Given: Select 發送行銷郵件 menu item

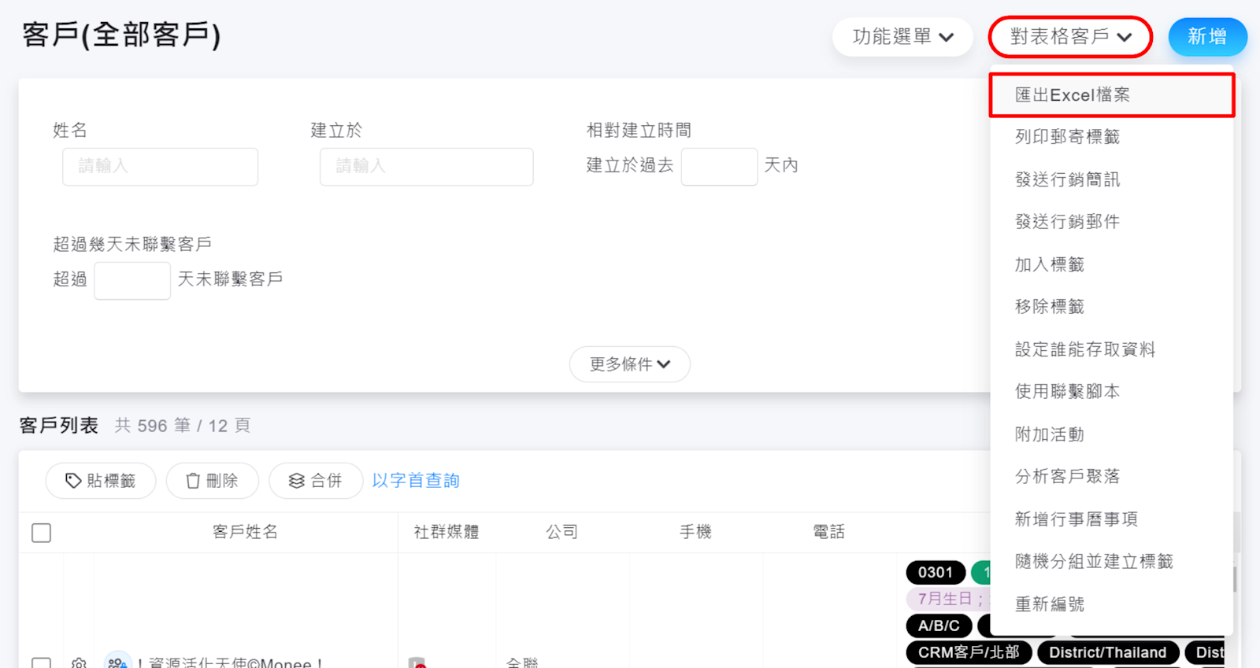Looking at the screenshot, I should tap(1112, 222).
